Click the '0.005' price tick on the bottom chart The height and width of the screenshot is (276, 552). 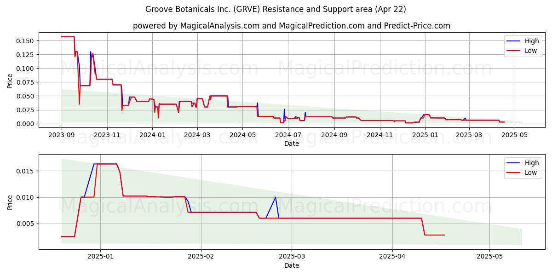[25, 224]
